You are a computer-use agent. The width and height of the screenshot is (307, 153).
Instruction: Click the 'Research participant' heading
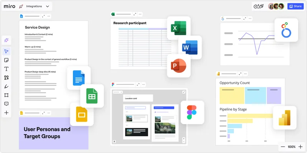tap(130, 23)
